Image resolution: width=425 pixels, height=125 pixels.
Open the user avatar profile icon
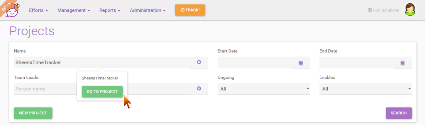tap(410, 10)
